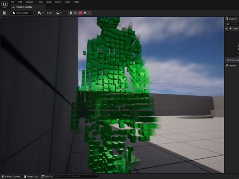Click the Enter Console Command field
Screen dimensions: 239x179
(76, 176)
